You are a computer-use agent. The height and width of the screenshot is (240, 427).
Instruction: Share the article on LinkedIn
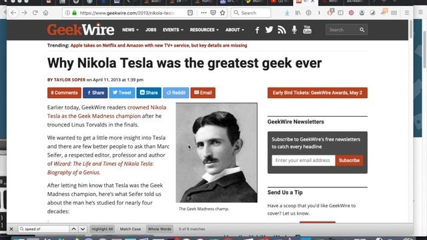click(149, 93)
